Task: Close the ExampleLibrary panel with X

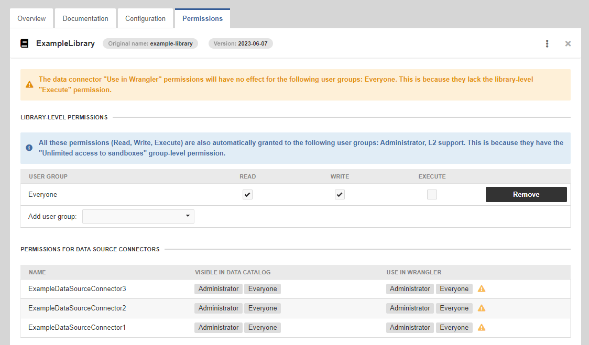Action: click(x=568, y=43)
